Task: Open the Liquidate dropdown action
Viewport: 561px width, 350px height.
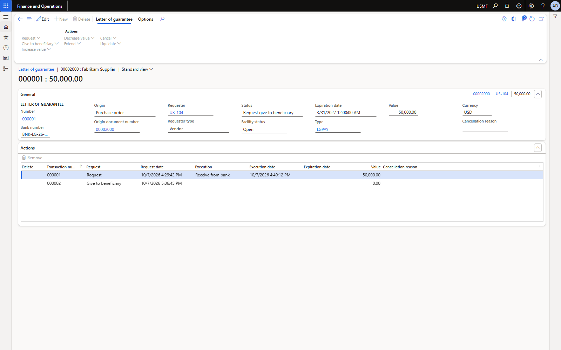Action: [110, 44]
